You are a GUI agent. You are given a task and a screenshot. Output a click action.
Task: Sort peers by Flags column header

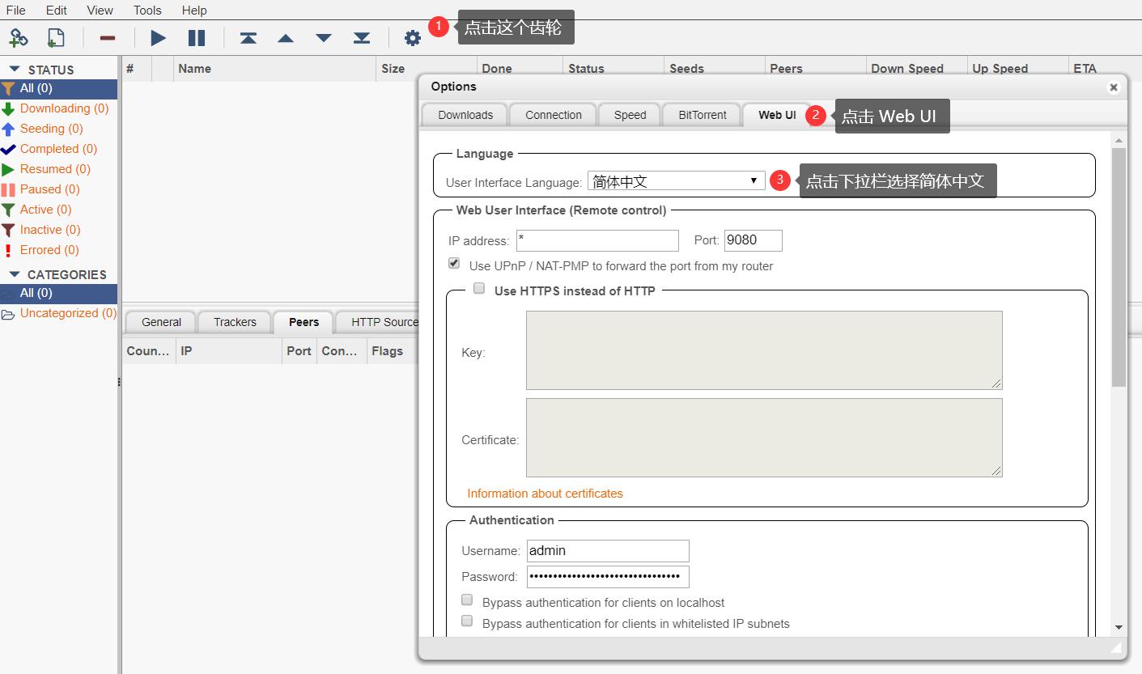(x=393, y=351)
